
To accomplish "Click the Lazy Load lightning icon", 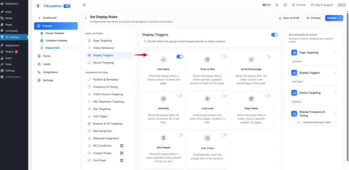I will click(207, 99).
